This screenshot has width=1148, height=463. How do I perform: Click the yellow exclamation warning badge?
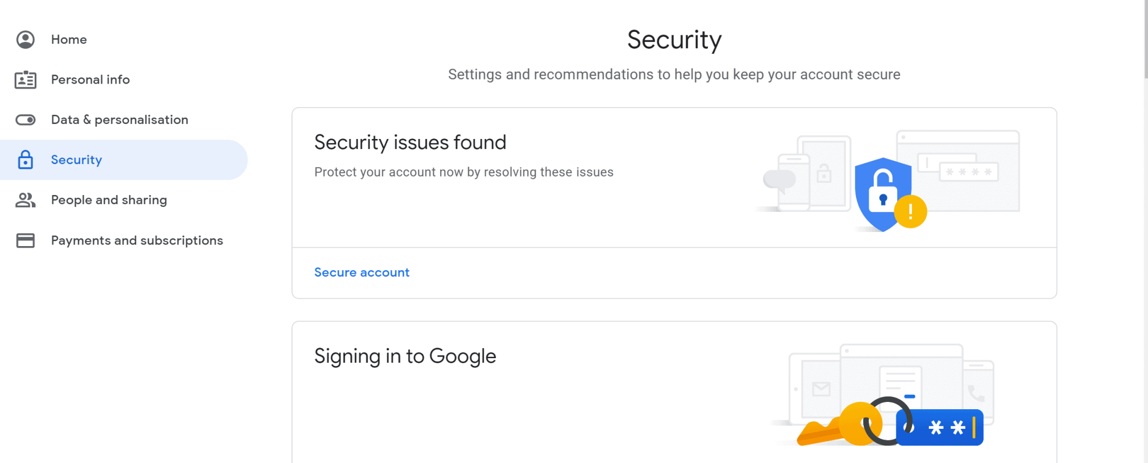[x=910, y=211]
